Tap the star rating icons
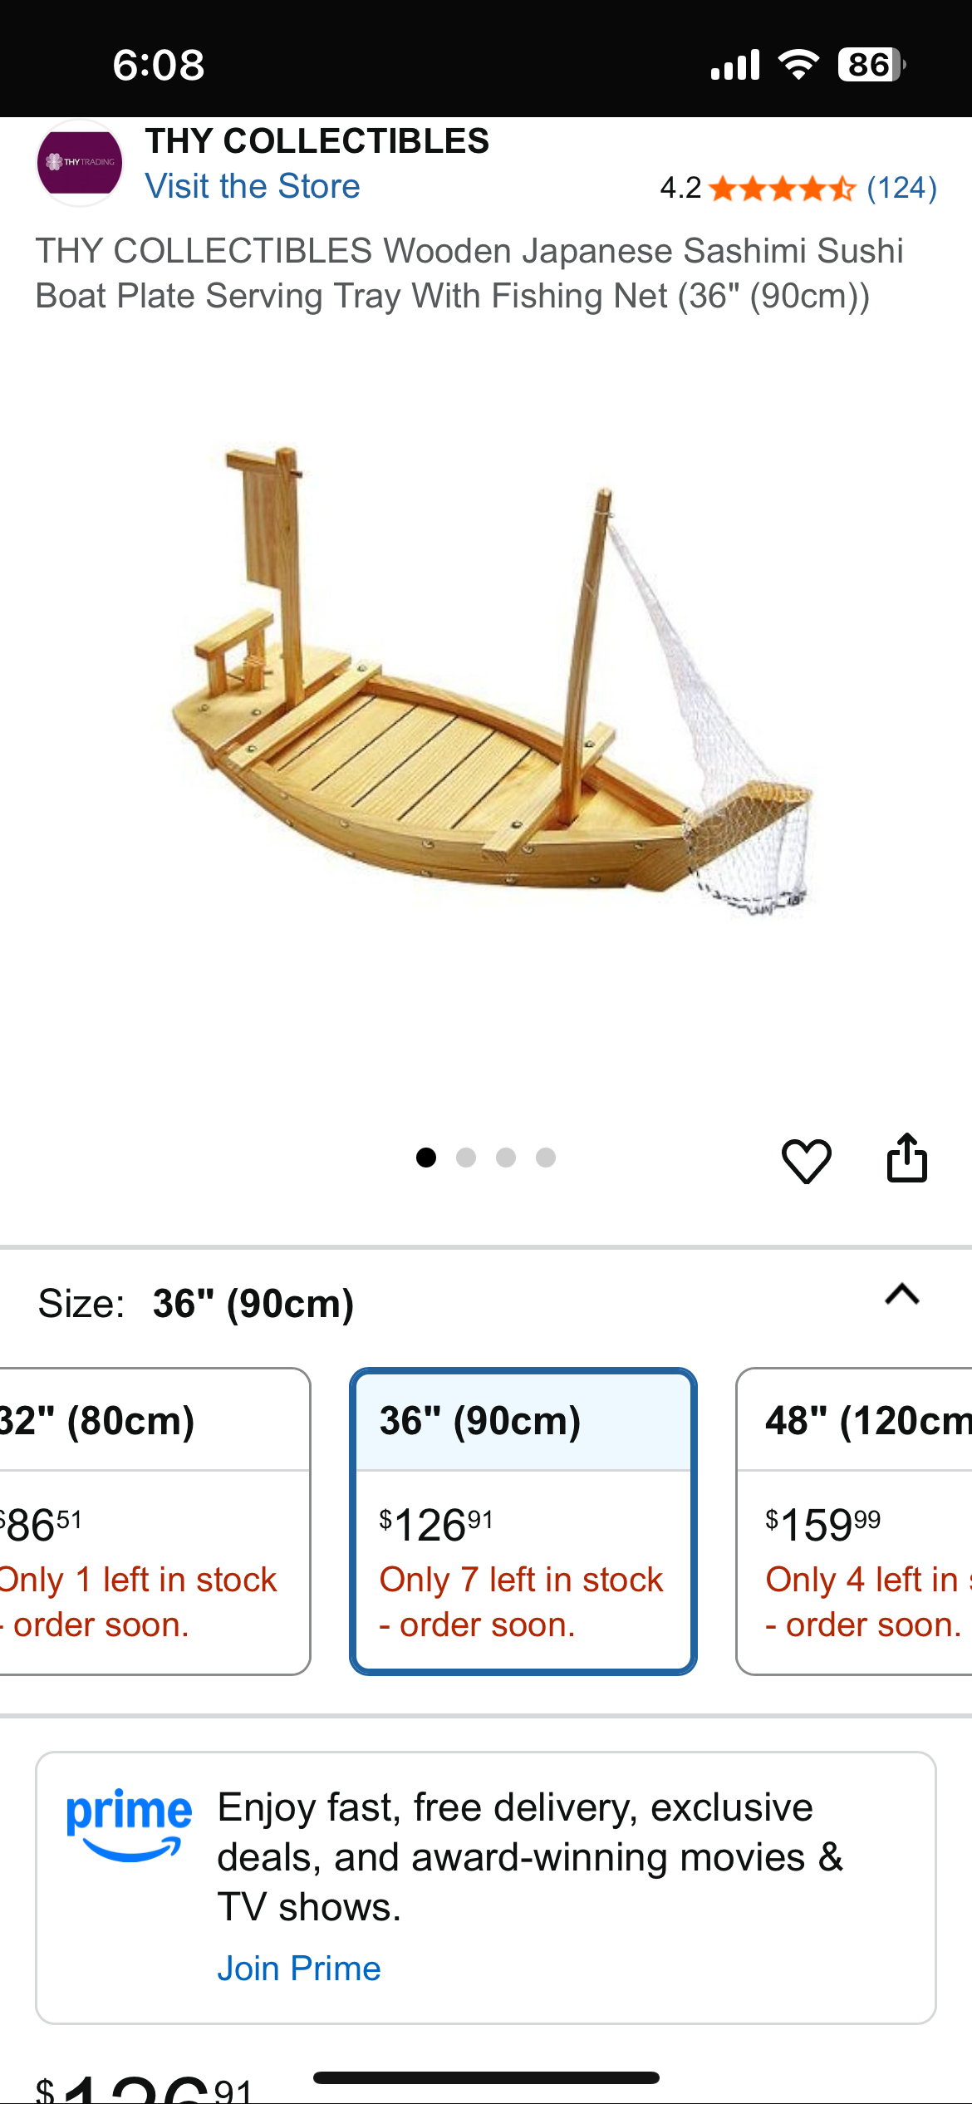Viewport: 972px width, 2104px height. [x=782, y=189]
